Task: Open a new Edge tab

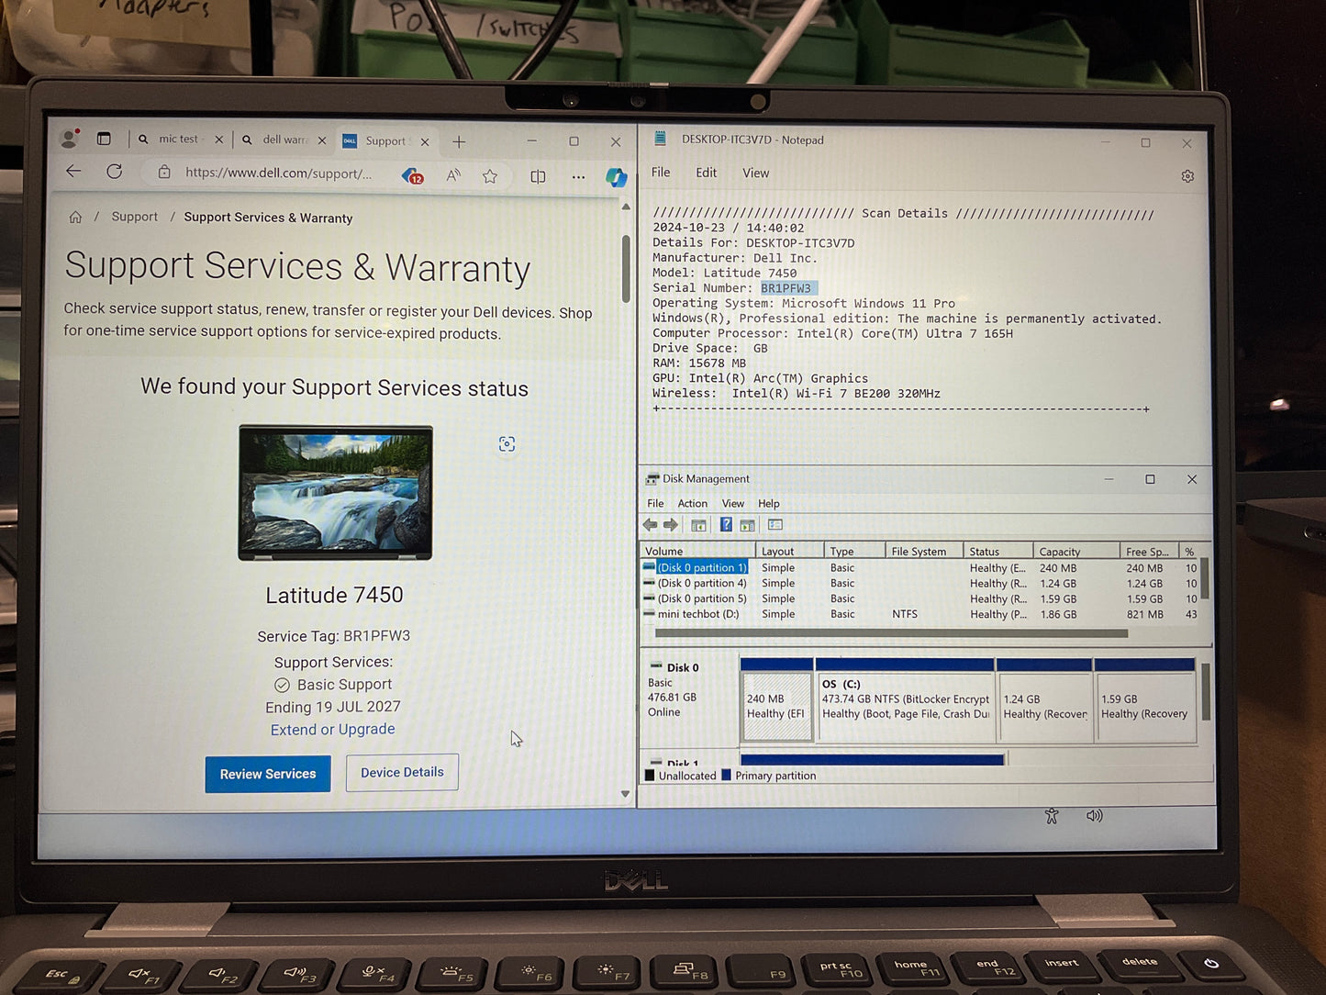Action: 459,141
